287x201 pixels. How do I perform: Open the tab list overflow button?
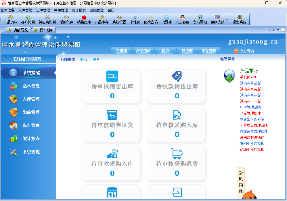pos(278,30)
